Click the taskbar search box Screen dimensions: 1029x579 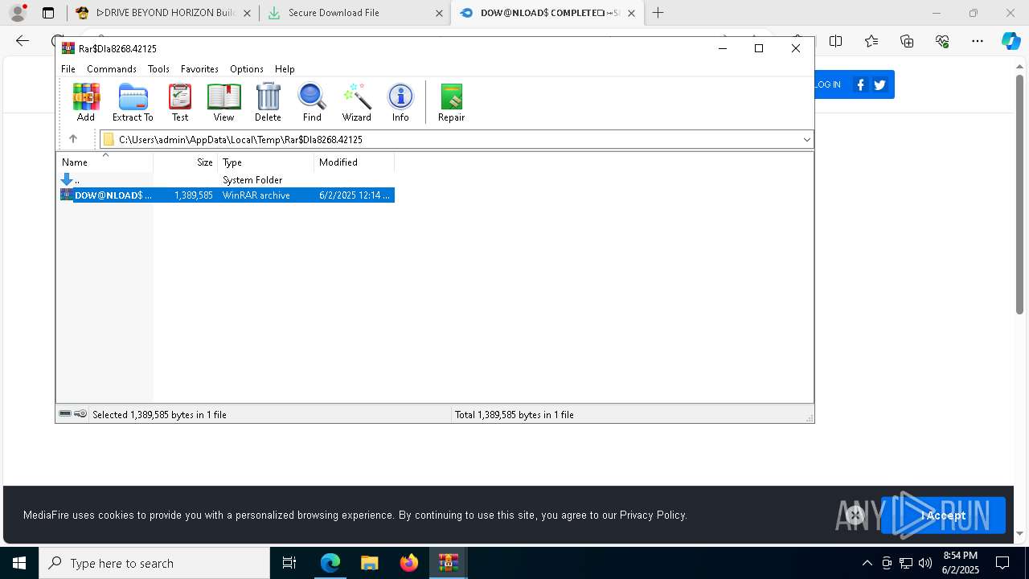click(154, 563)
